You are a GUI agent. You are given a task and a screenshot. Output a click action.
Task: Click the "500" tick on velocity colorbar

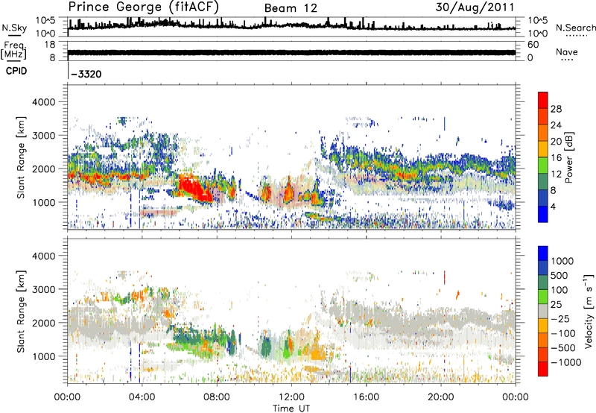coord(559,276)
